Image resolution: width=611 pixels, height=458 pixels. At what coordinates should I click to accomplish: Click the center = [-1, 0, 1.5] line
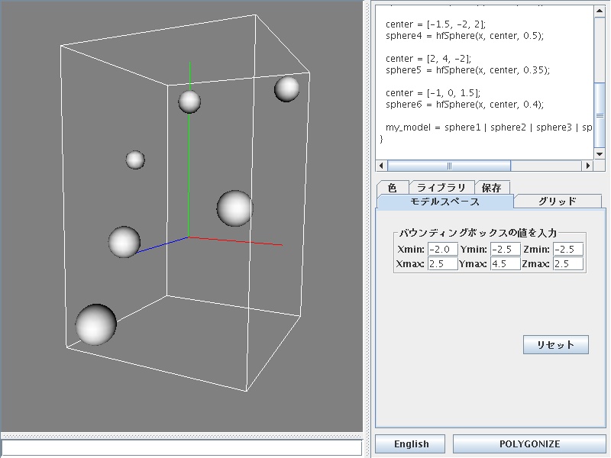(x=433, y=93)
